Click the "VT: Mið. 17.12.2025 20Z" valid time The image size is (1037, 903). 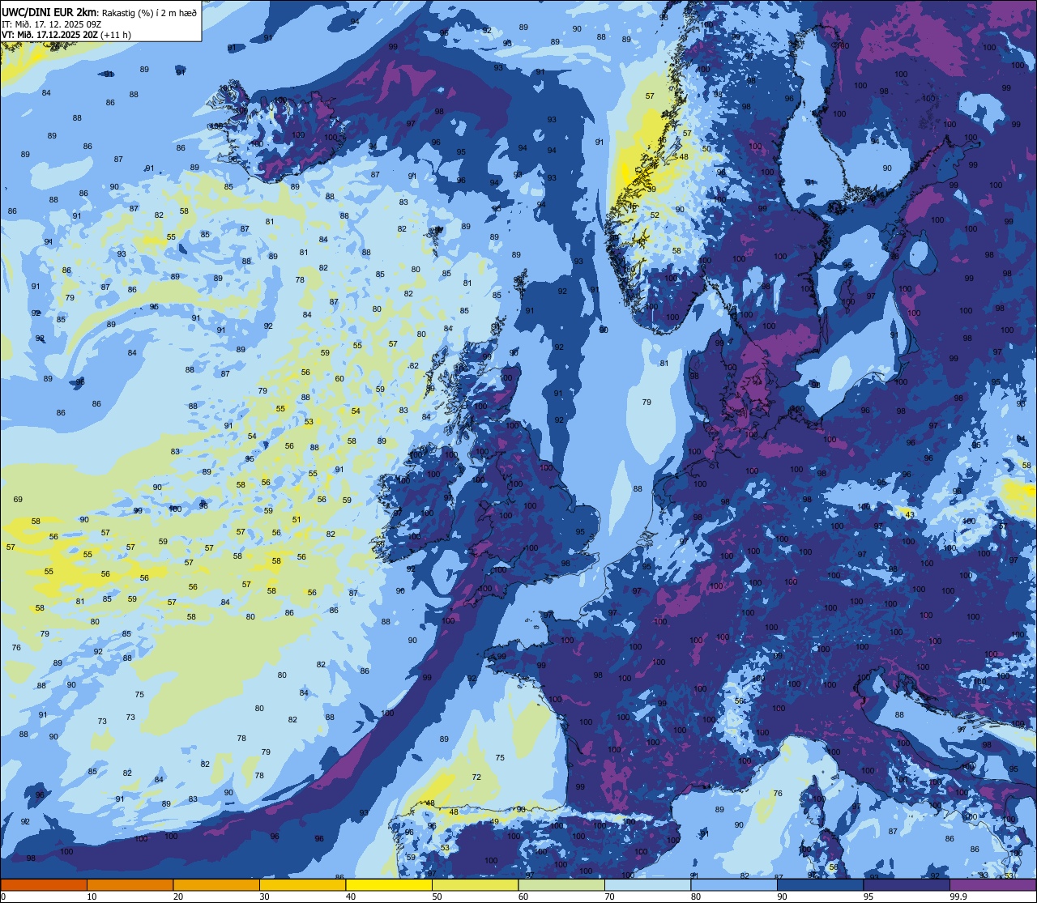pos(51,35)
